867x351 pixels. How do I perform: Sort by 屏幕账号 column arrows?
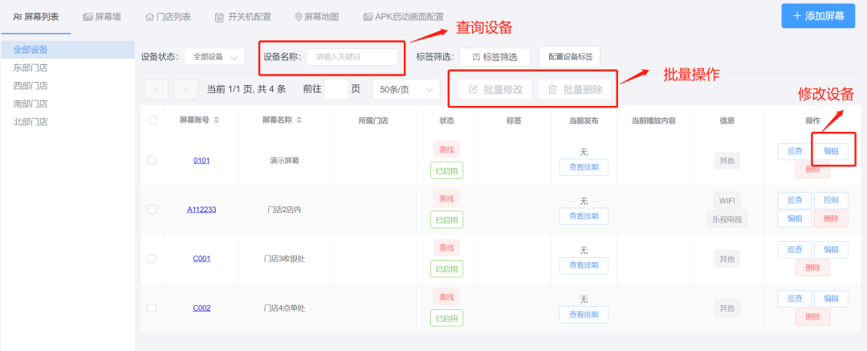click(x=216, y=120)
